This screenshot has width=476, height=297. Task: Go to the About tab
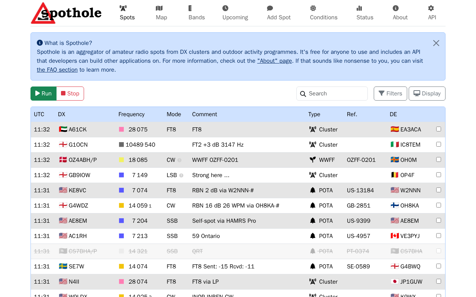[400, 13]
